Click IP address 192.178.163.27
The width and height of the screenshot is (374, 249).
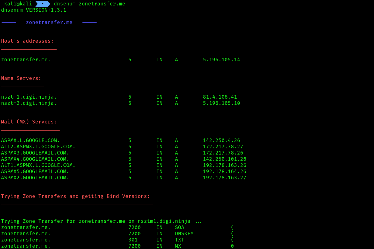point(225,178)
